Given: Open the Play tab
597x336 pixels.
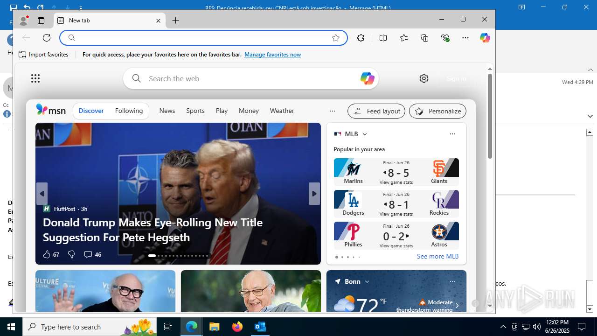Looking at the screenshot, I should [x=222, y=111].
